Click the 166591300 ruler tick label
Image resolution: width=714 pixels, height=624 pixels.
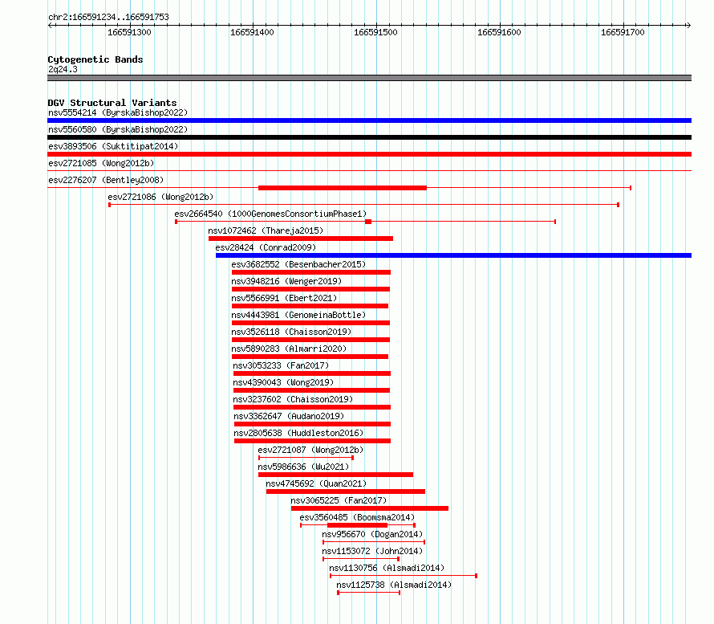(x=129, y=32)
